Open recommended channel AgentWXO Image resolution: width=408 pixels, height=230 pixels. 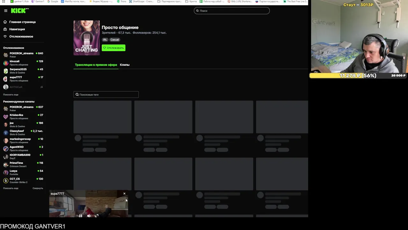[23, 149]
